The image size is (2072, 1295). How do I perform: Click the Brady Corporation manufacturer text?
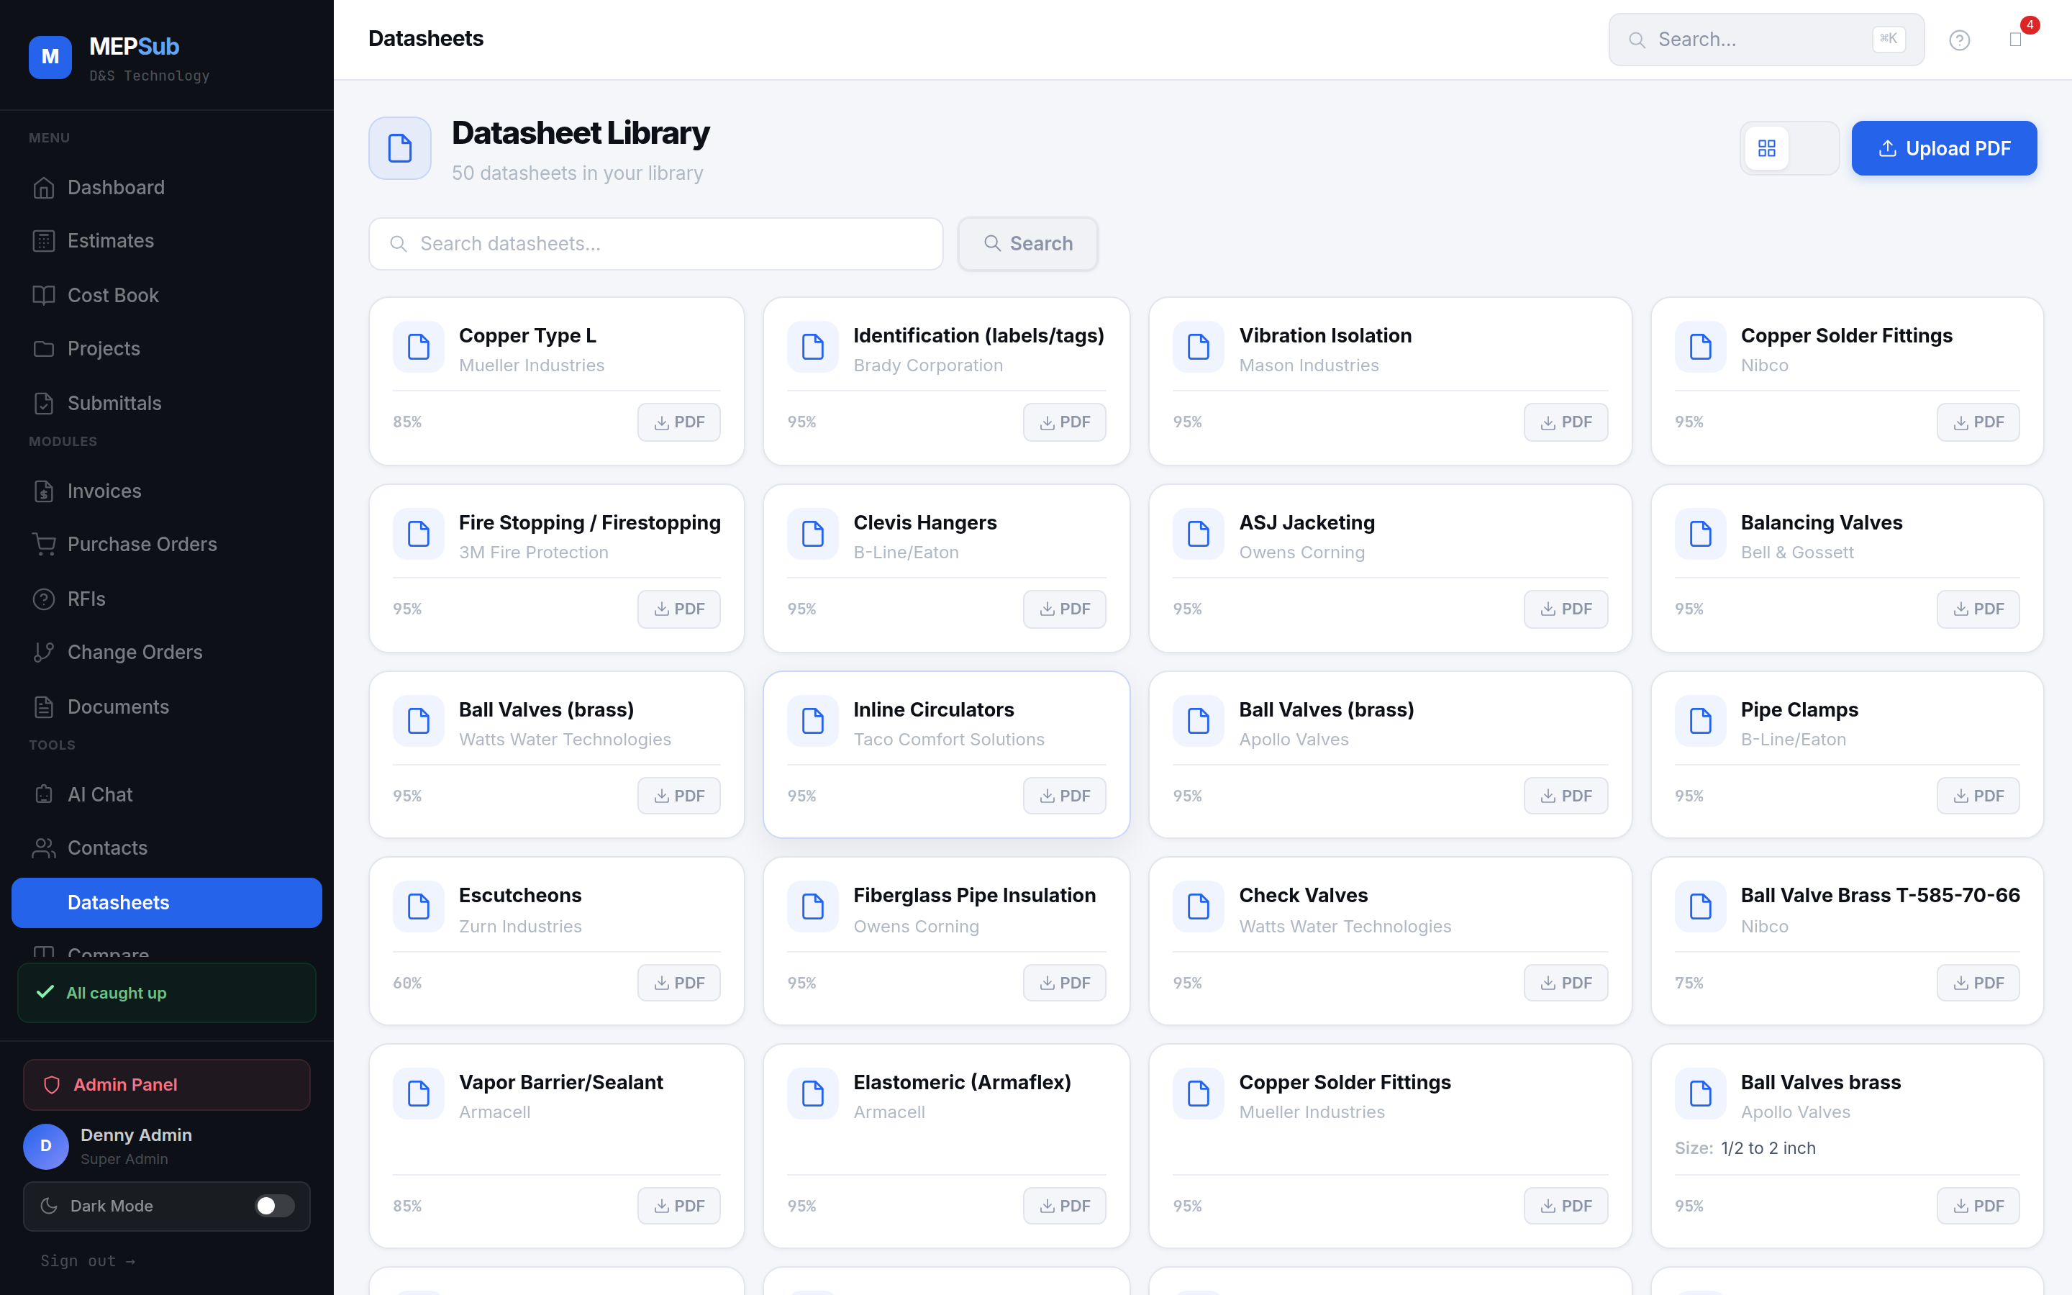(x=928, y=365)
